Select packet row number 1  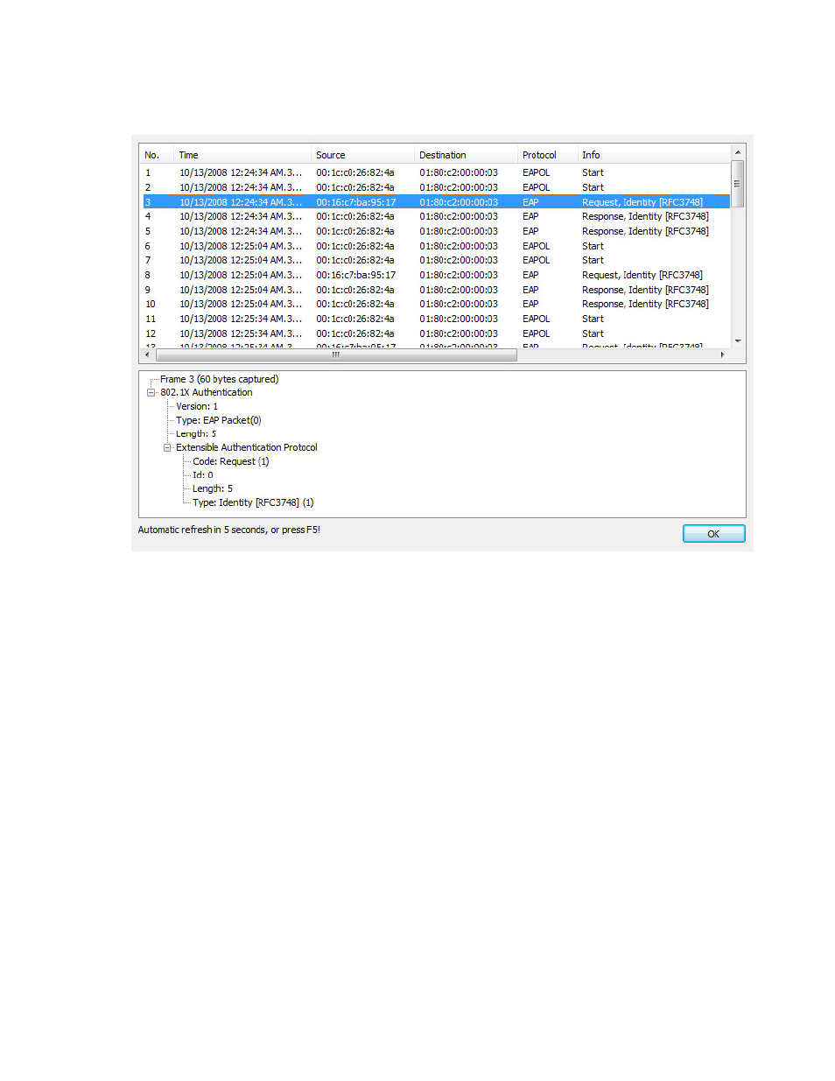436,173
